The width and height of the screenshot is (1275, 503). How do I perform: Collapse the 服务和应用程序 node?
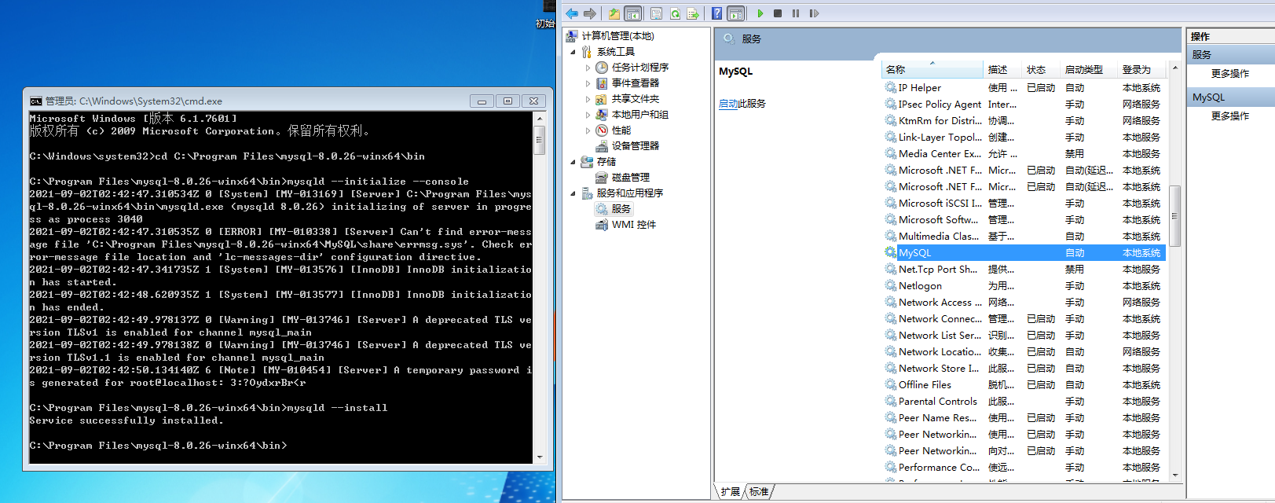point(573,193)
